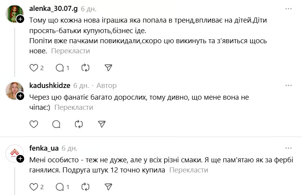Reply to kadushkidze's comment

pos(56,124)
